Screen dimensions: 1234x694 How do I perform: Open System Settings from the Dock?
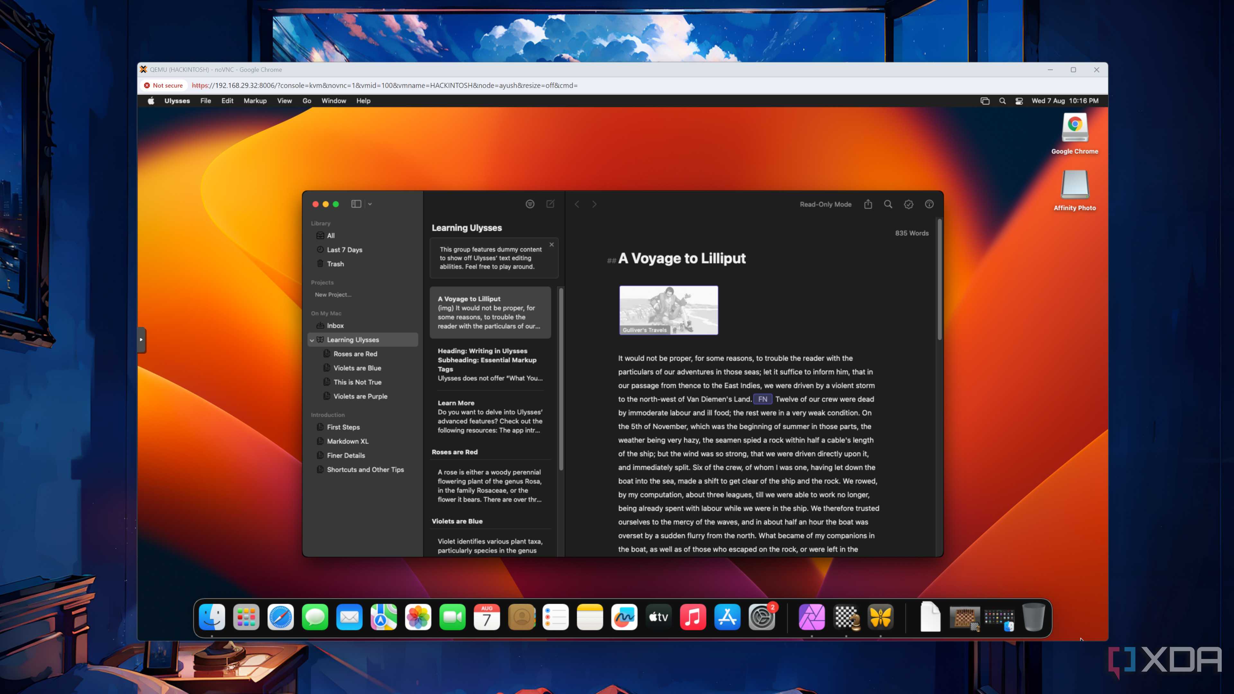coord(762,617)
